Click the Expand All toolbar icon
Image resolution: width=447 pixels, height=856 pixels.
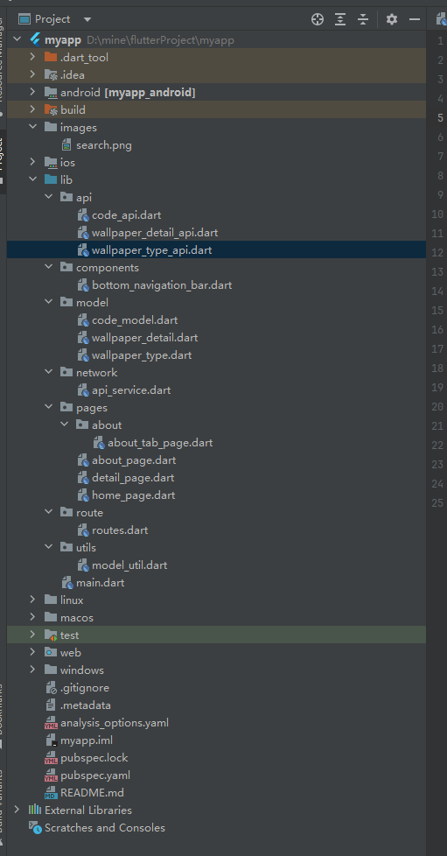(340, 19)
